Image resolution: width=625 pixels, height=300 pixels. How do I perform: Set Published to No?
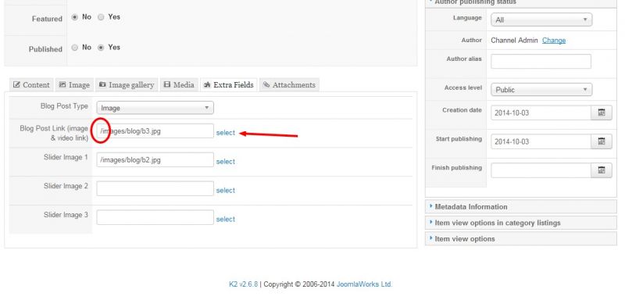(x=74, y=48)
